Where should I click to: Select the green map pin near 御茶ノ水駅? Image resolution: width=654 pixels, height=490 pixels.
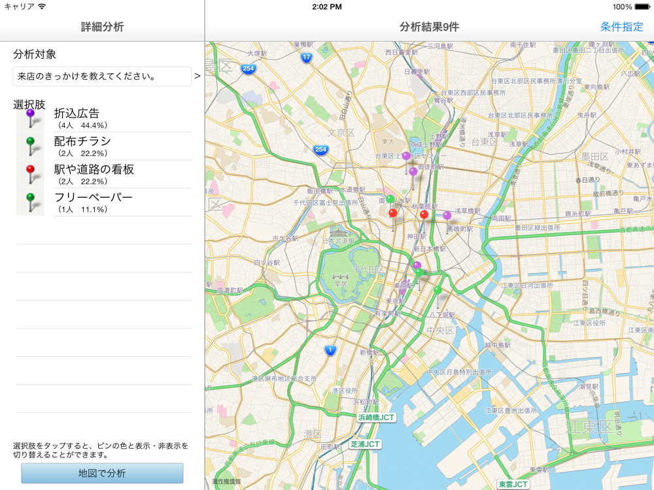point(390,199)
